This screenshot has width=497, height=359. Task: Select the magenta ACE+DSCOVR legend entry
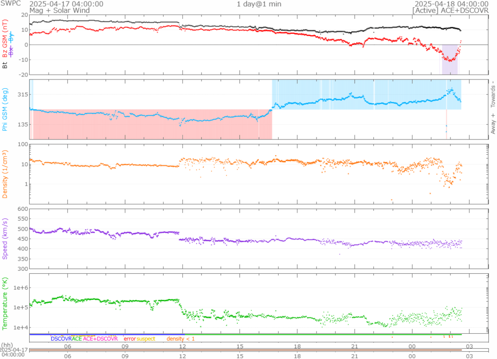[100, 339]
